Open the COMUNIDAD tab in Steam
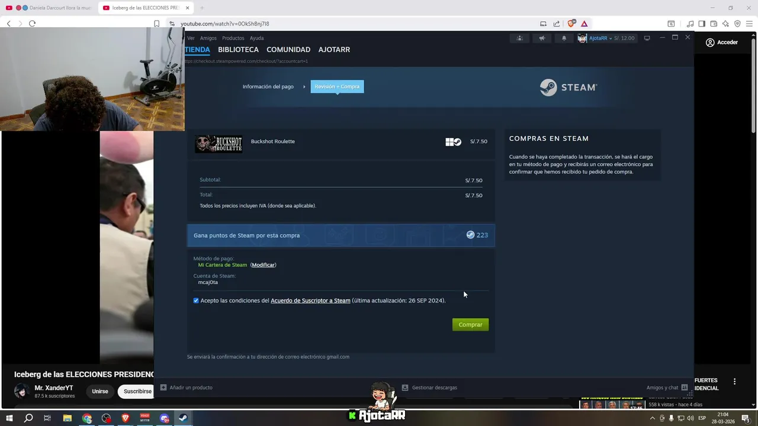This screenshot has width=758, height=426. 288,50
